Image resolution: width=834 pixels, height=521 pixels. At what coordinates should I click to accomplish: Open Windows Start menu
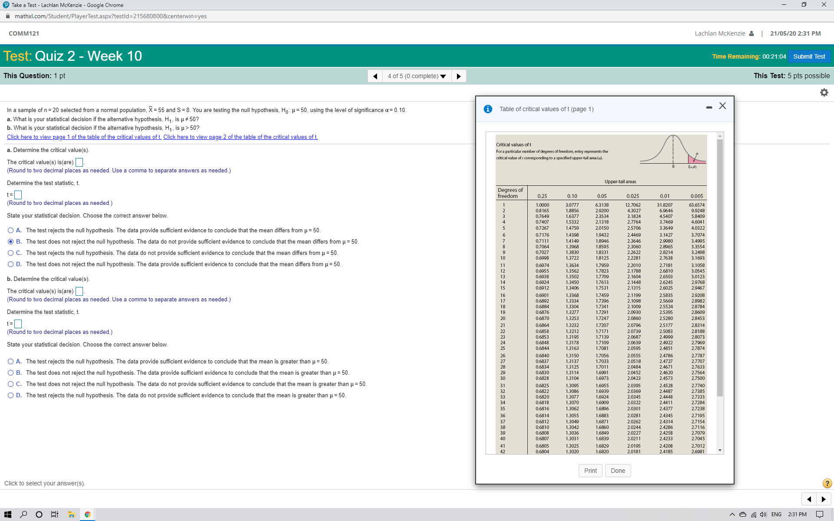pyautogui.click(x=7, y=514)
